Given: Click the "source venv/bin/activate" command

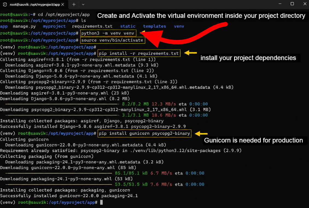Looking at the screenshot, I should pyautogui.click(x=112, y=40).
